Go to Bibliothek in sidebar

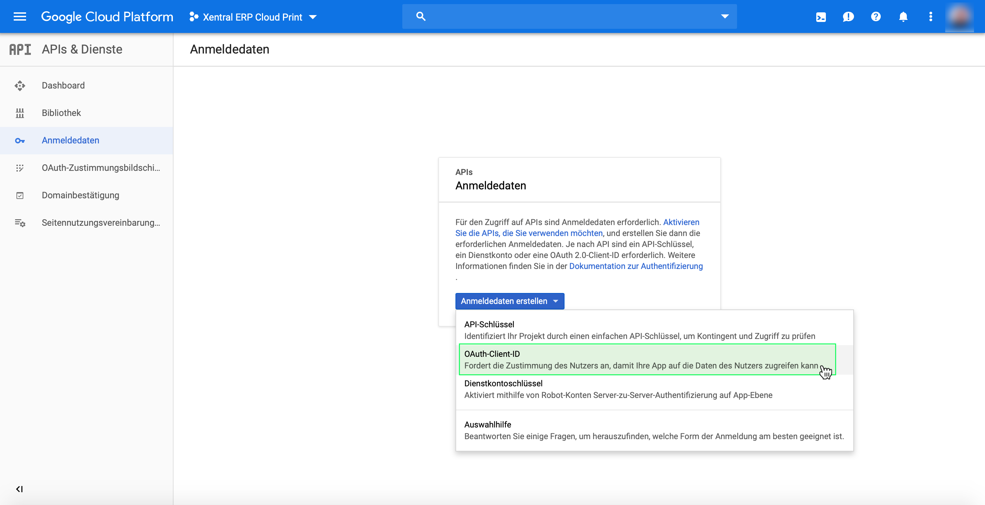[61, 113]
